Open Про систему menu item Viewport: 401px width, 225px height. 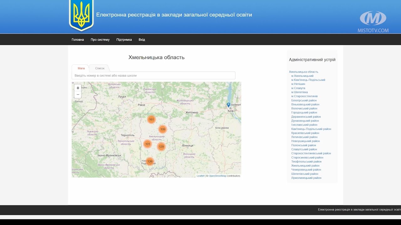[x=100, y=40]
